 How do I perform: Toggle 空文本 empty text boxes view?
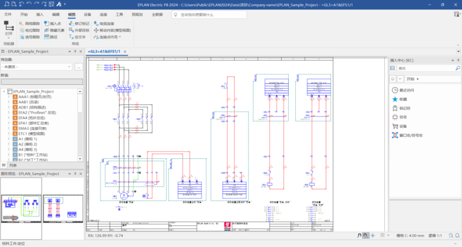tap(77, 37)
